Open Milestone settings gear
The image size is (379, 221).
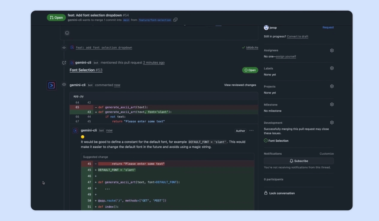click(332, 105)
